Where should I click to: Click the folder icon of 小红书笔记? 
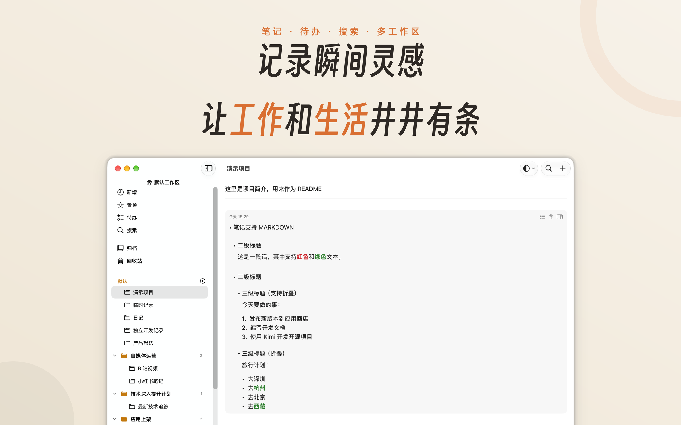tap(132, 381)
